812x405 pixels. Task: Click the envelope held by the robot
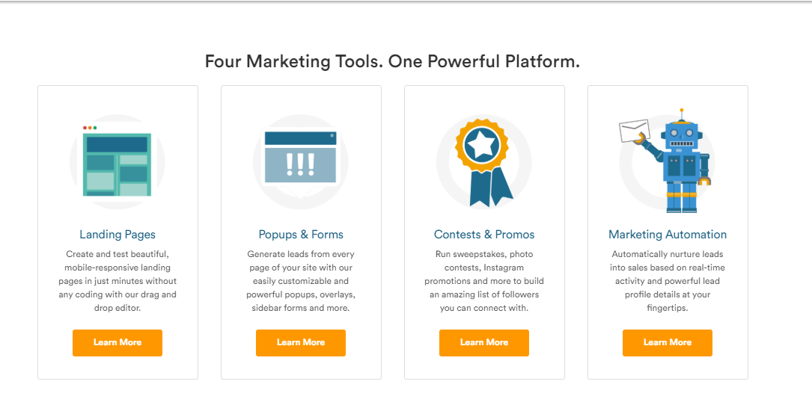tap(635, 132)
